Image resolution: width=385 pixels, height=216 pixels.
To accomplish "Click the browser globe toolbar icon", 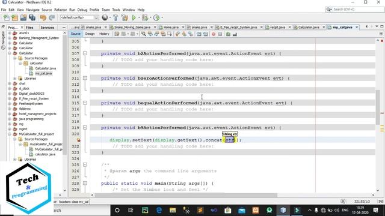I will (105, 17).
